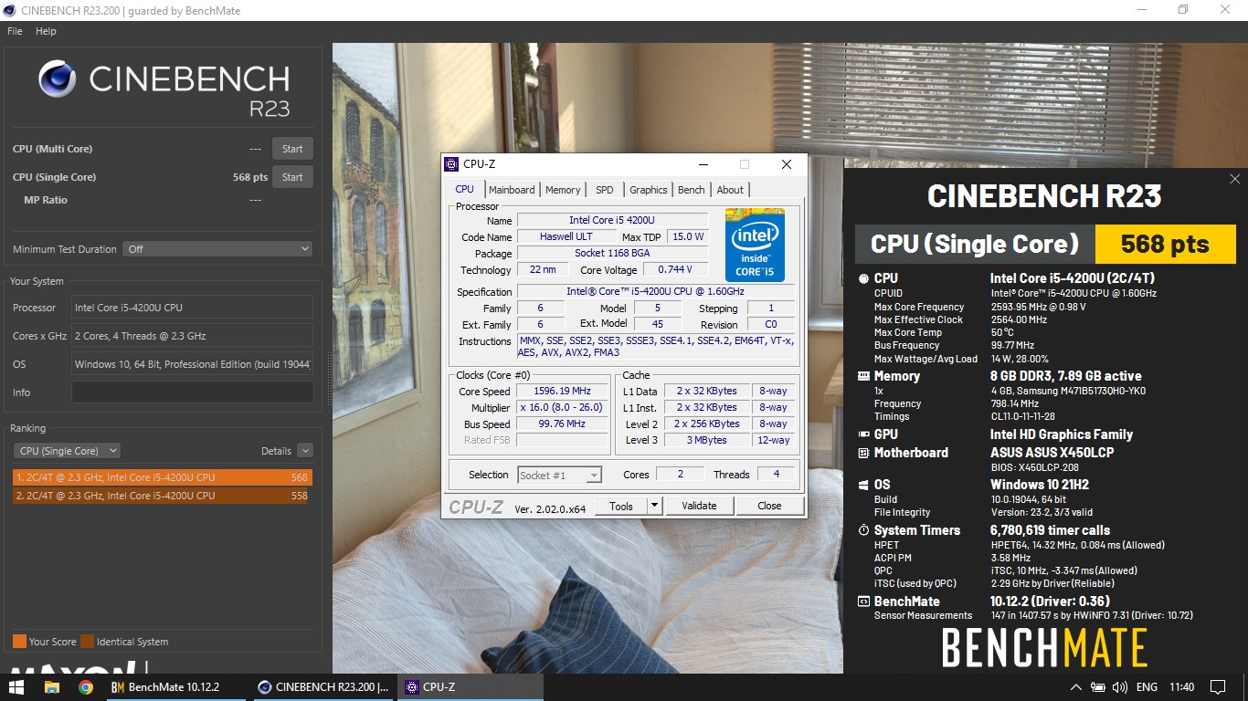This screenshot has height=701, width=1248.
Task: Click the Cinebench R23 logo sphere
Action: click(58, 79)
